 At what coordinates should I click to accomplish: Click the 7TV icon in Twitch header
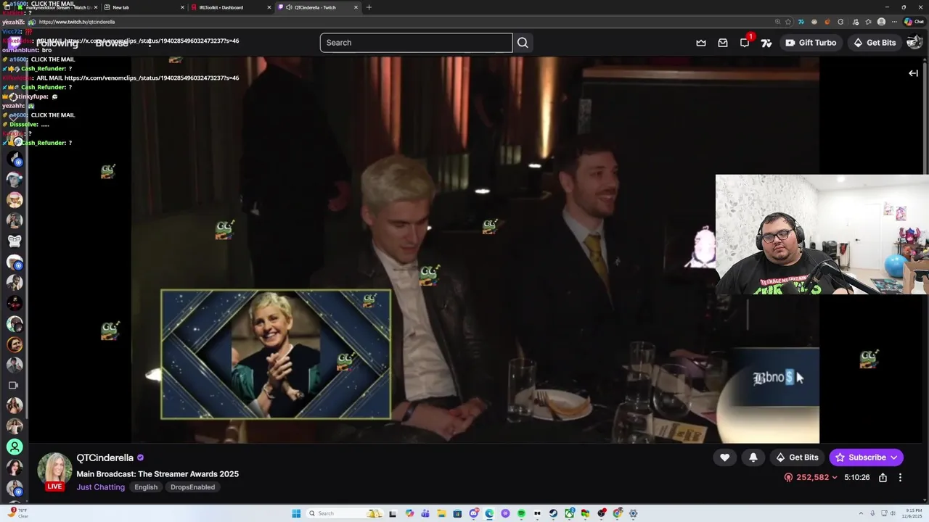[766, 43]
